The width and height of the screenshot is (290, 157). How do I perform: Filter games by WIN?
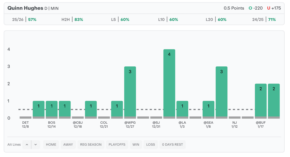(x=136, y=145)
